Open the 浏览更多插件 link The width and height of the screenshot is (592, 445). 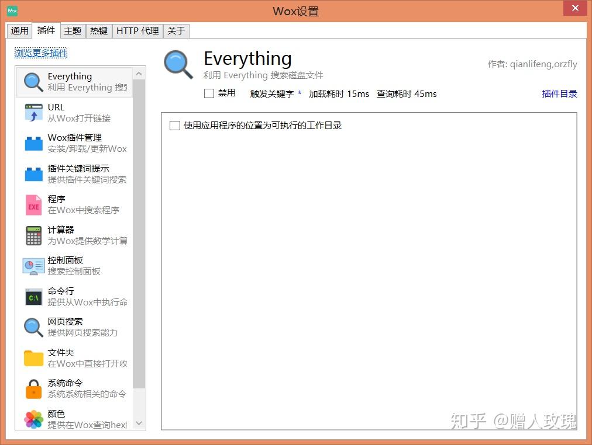point(40,53)
